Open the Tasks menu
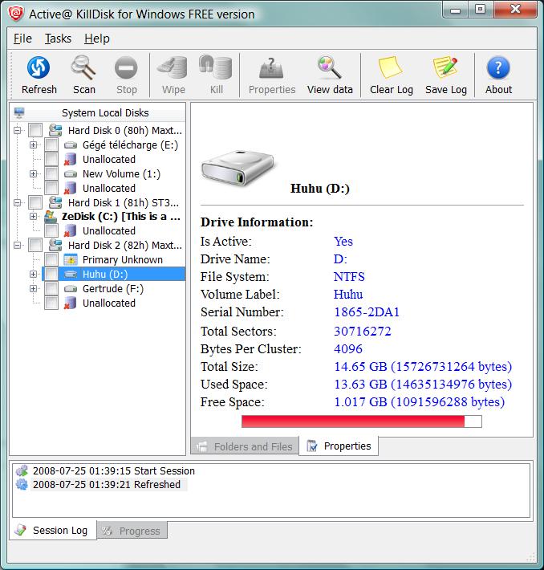Viewport: 544px width, 570px height. [x=58, y=39]
